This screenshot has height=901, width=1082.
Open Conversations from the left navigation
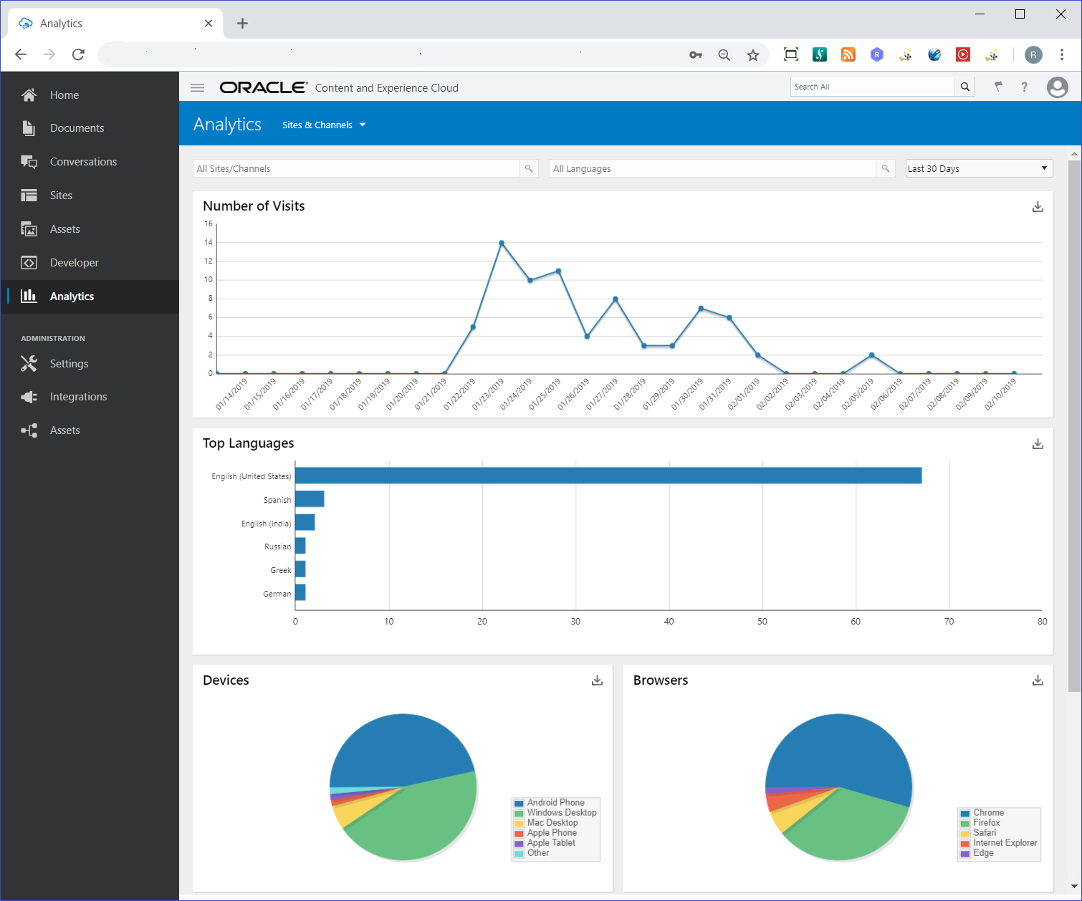(83, 161)
